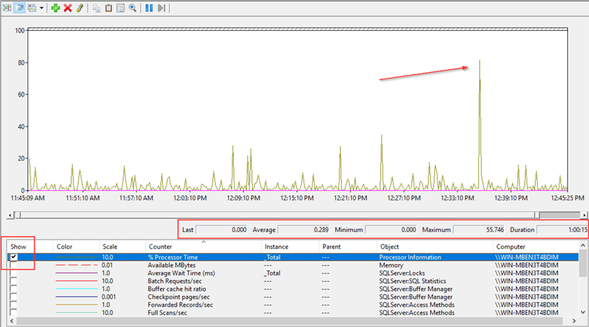Click the time range right scroll arrow
The width and height of the screenshot is (589, 327).
click(x=584, y=215)
